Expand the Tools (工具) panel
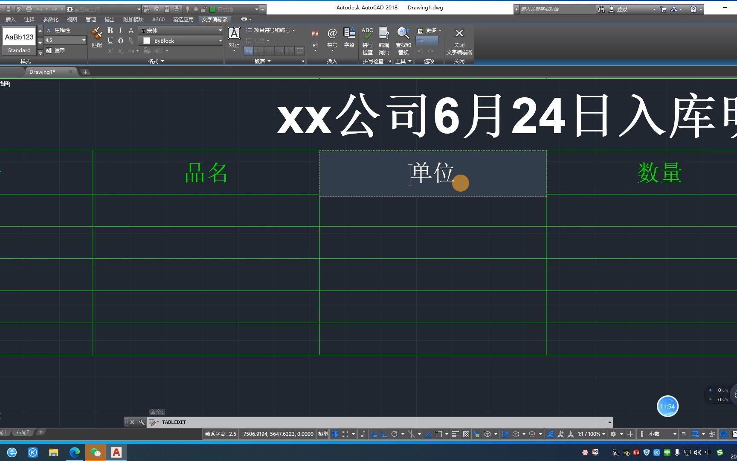The image size is (737, 461). coord(403,61)
